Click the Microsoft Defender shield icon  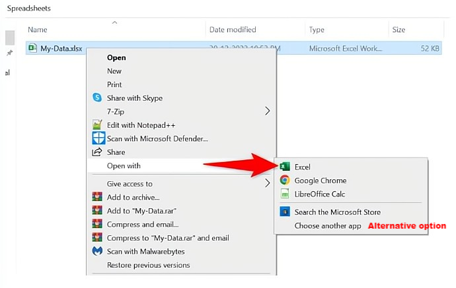[97, 138]
